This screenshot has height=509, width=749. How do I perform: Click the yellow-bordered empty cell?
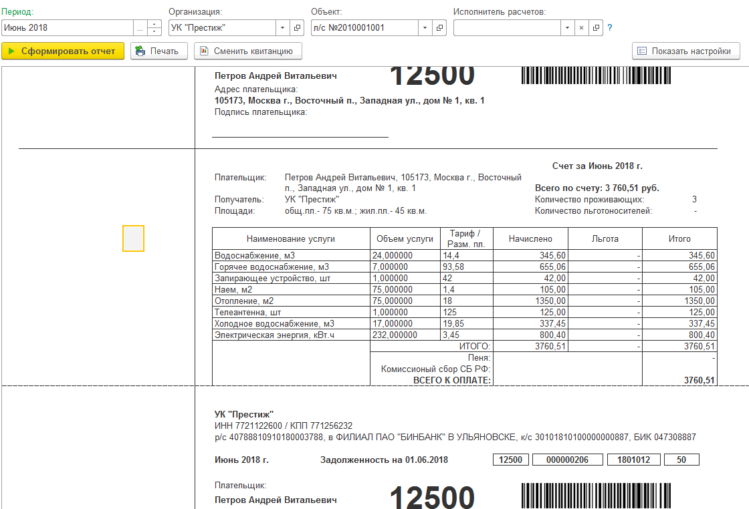click(x=133, y=238)
